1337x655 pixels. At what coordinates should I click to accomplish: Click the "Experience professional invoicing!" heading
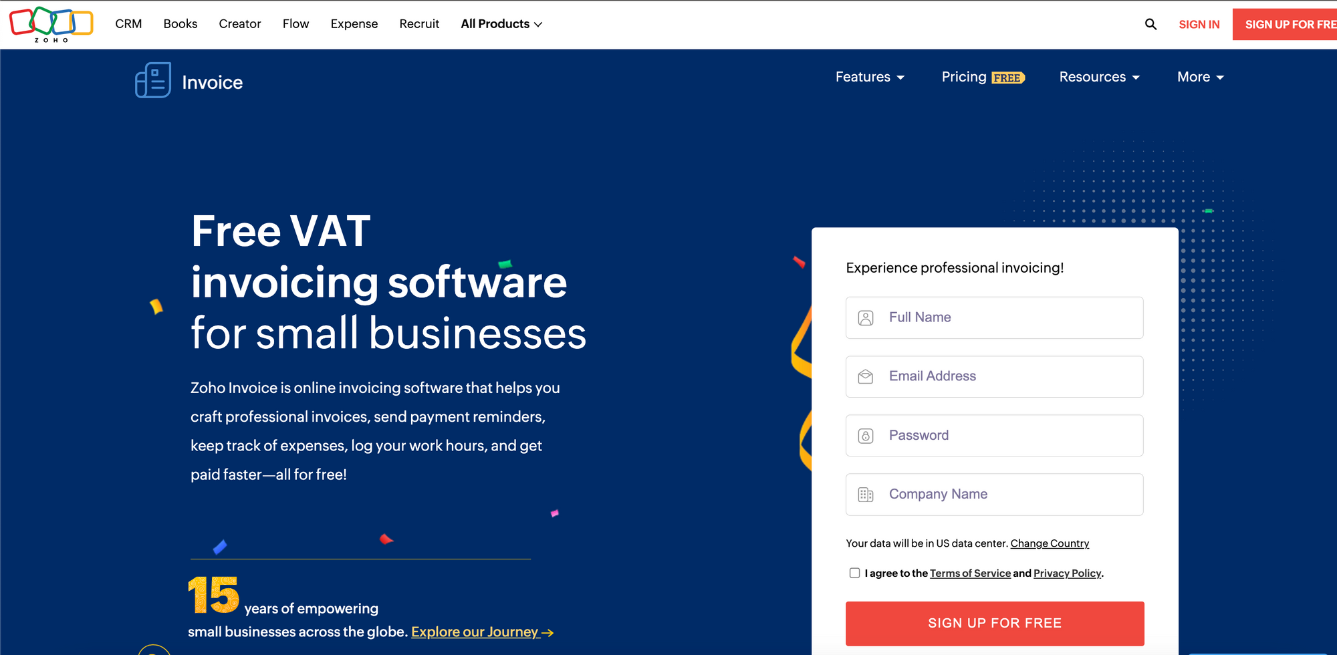tap(955, 268)
